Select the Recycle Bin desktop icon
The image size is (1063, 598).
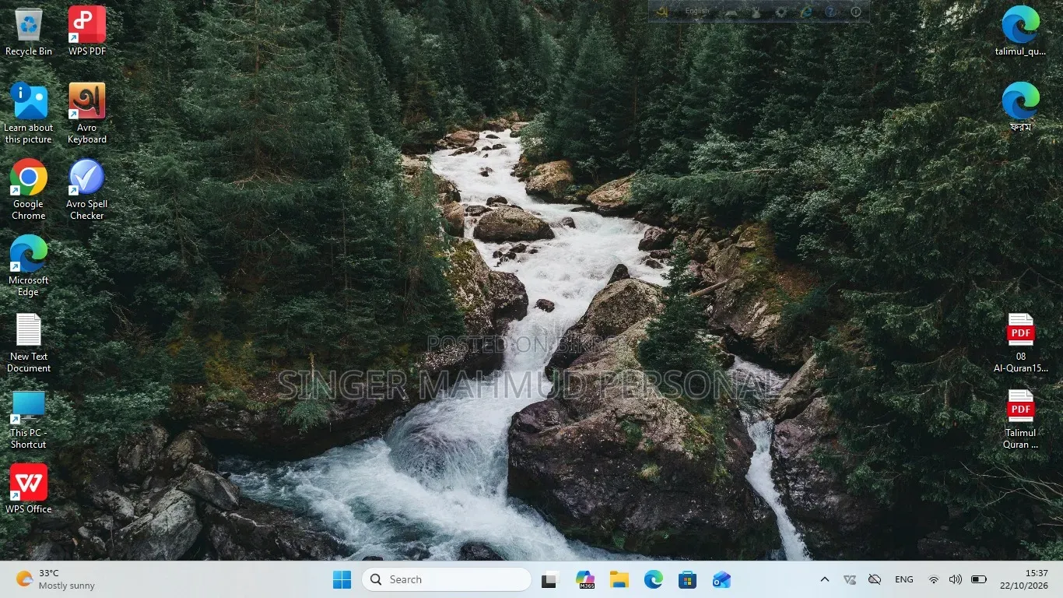[29, 32]
